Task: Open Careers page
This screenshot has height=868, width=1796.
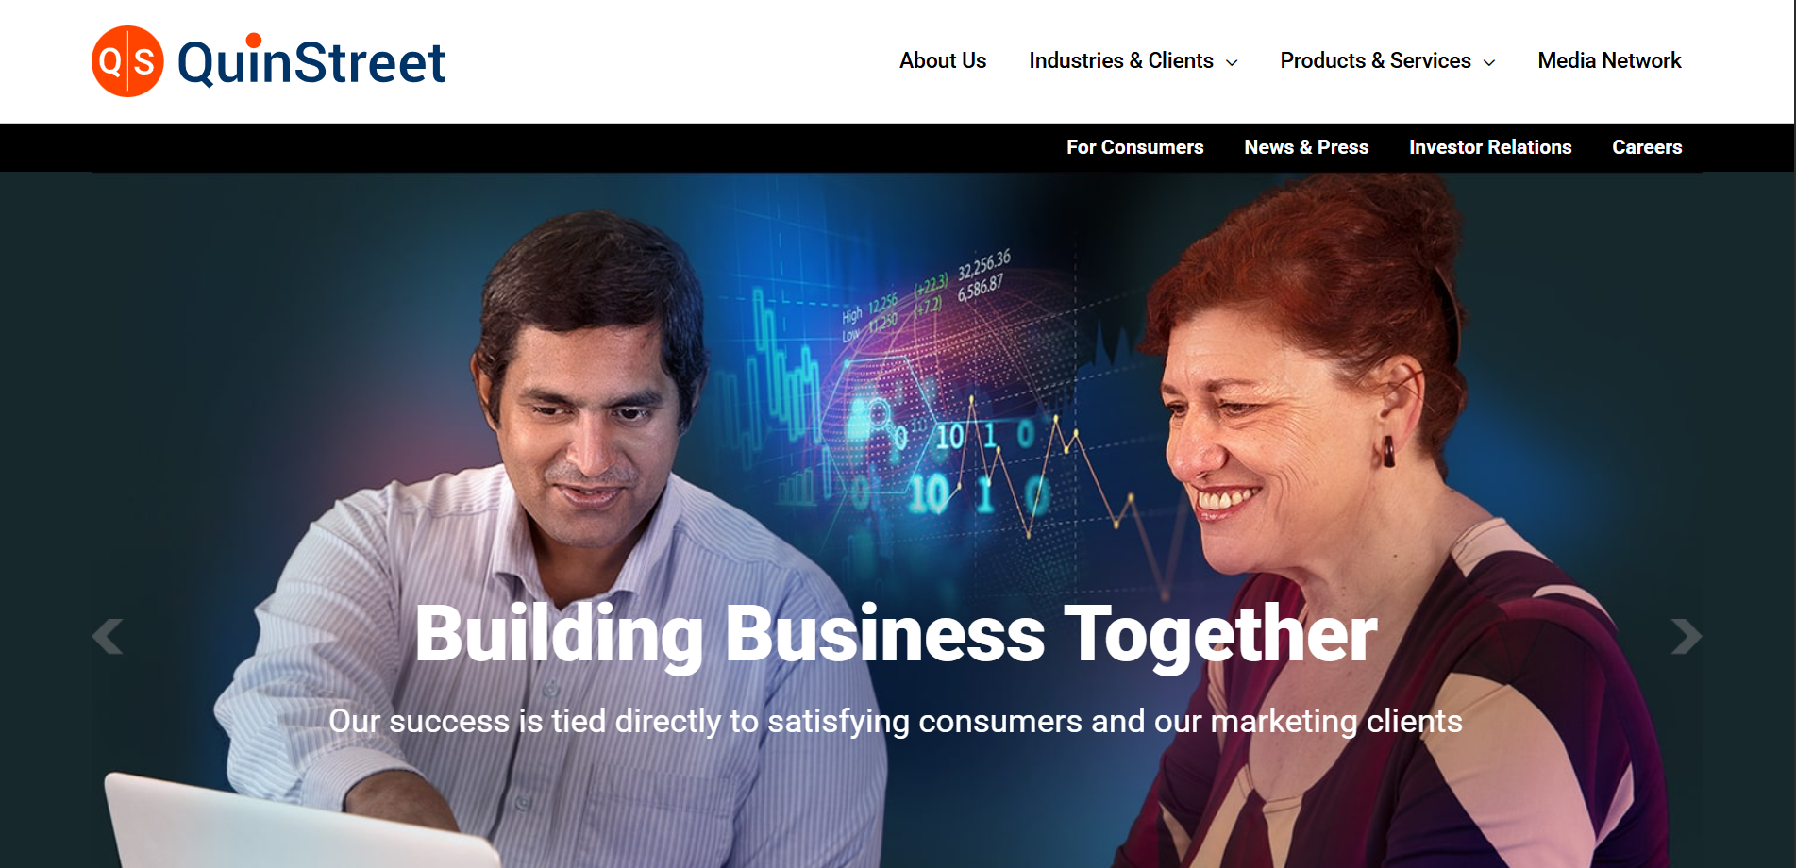Action: (x=1647, y=147)
